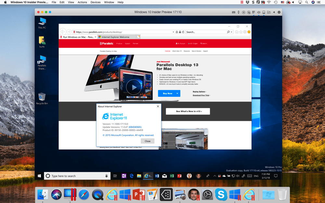Close the About Internet Explorer dialog with X
The height and width of the screenshot is (203, 325).
click(158, 106)
